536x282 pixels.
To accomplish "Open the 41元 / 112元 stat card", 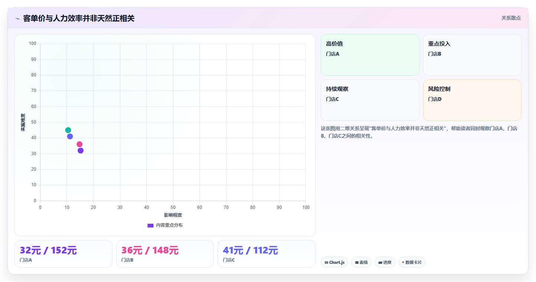I will tap(267, 254).
